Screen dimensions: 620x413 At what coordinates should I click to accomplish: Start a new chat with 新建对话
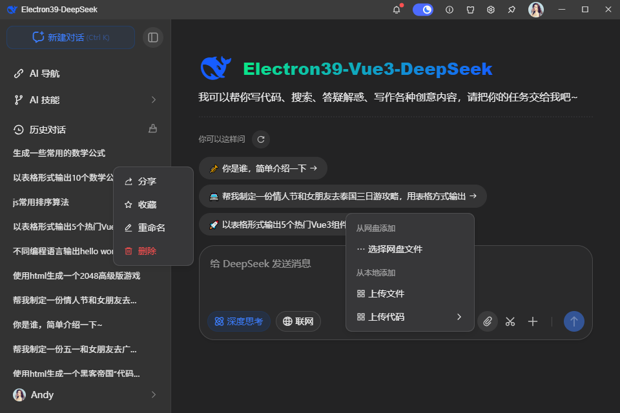71,37
